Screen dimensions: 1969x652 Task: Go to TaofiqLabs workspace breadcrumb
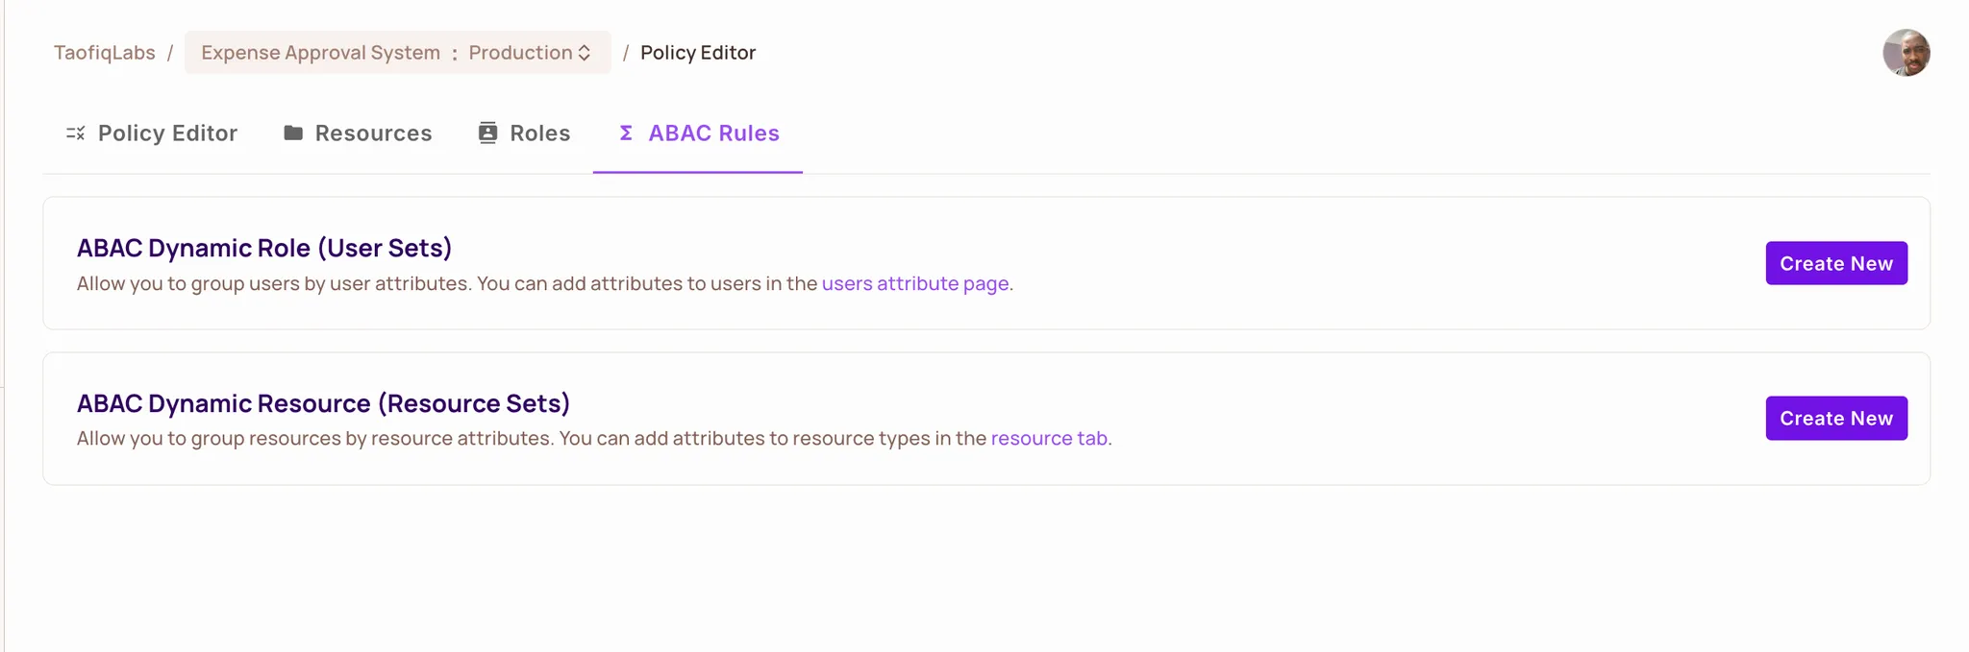(104, 53)
